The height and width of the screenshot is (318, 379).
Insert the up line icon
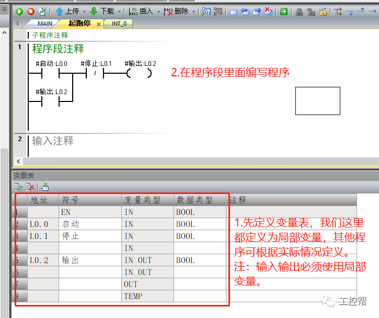pos(361,10)
